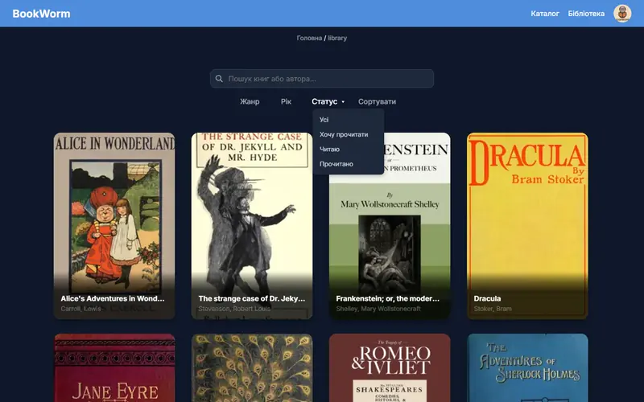Open the Каталог page

(x=545, y=14)
